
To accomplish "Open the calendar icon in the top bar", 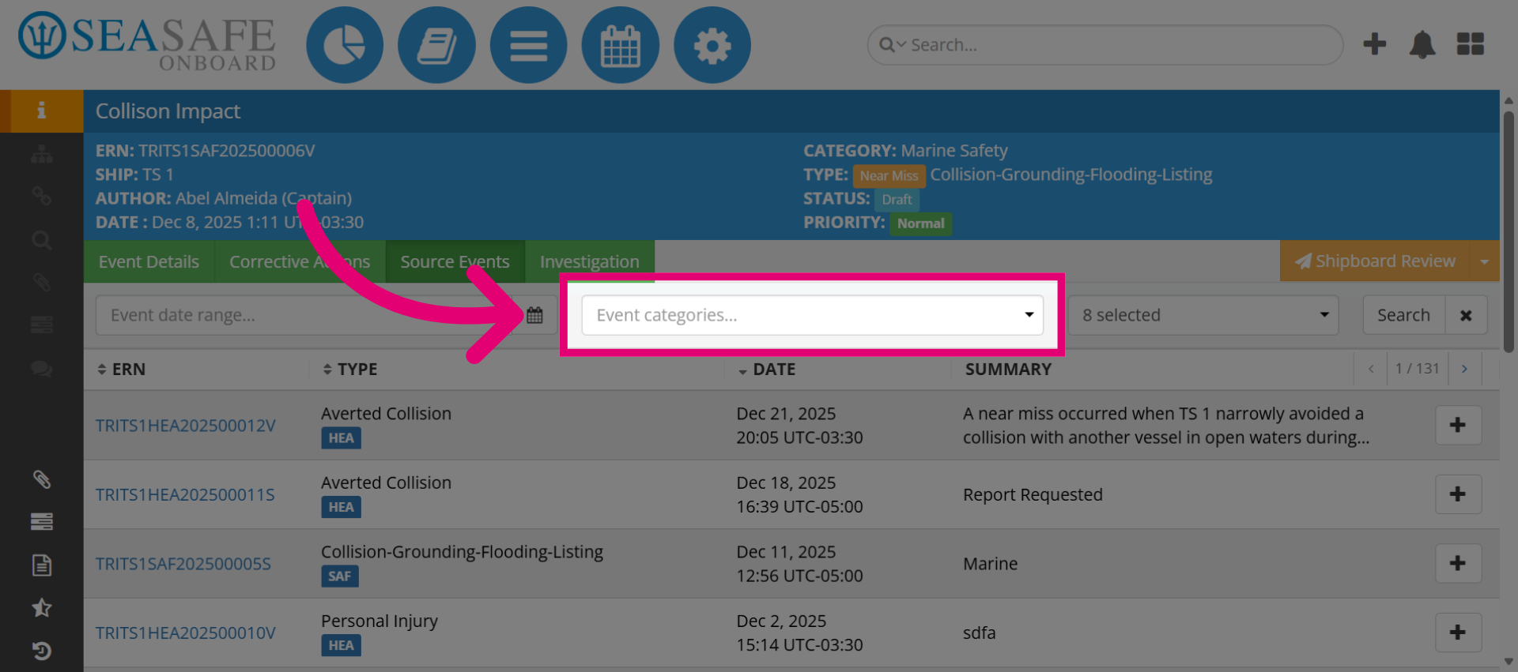I will click(x=621, y=45).
